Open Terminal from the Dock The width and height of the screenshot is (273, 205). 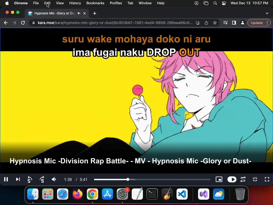152,194
